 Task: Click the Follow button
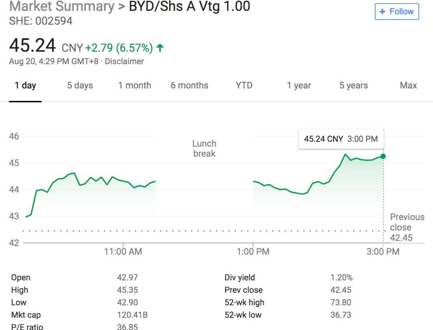pos(397,12)
